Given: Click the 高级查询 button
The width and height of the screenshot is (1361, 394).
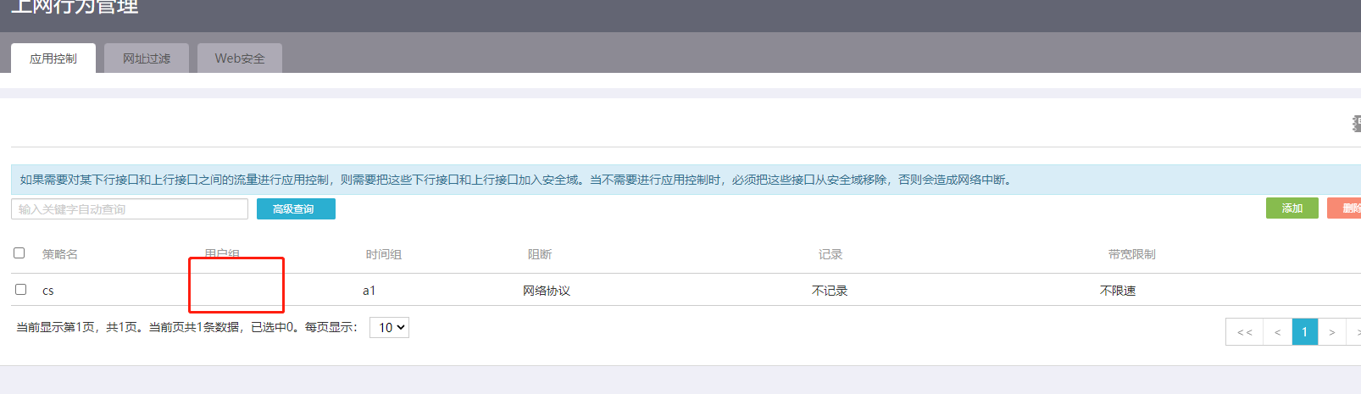Looking at the screenshot, I should pyautogui.click(x=296, y=209).
